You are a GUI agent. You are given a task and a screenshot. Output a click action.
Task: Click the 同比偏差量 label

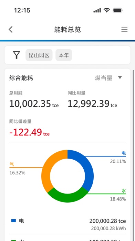click(x=20, y=122)
